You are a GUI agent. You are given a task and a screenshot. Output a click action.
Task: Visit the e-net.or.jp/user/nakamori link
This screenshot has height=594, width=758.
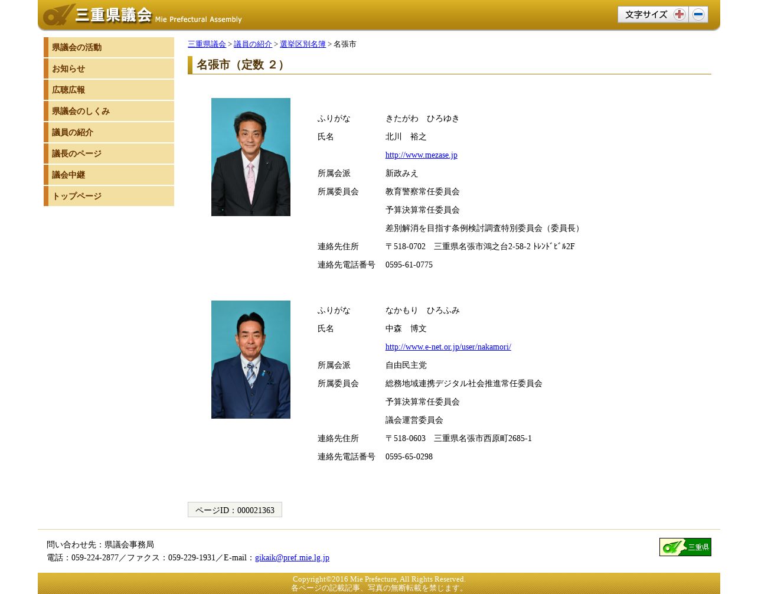[448, 347]
